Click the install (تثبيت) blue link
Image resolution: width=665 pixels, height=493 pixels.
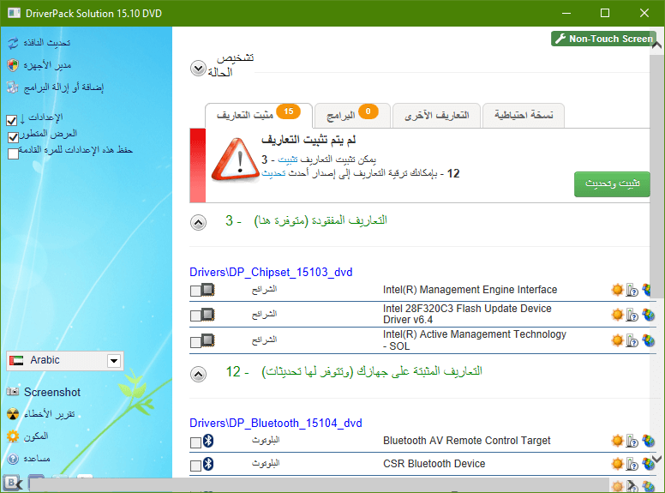click(288, 160)
